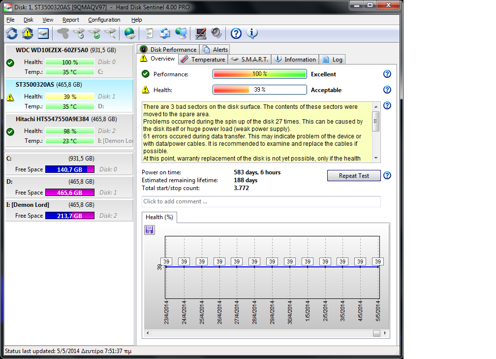Click the disk with magnifier toolbar icon
The width and height of the screenshot is (496, 359).
point(110,33)
